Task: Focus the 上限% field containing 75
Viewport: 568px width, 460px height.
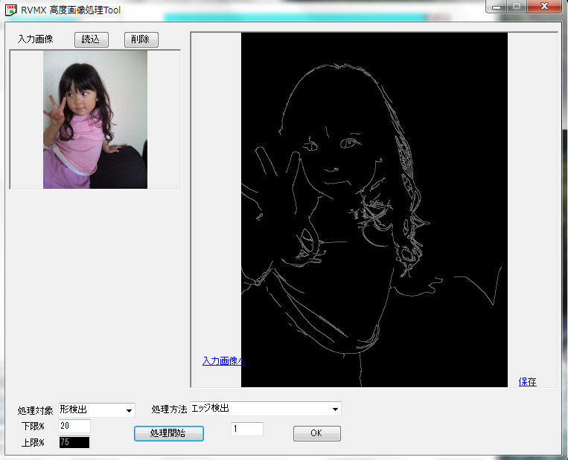Action: click(x=74, y=443)
